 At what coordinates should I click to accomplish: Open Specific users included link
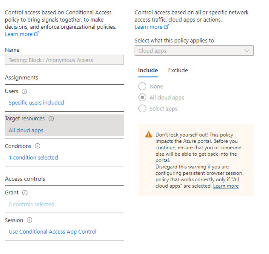(36, 103)
